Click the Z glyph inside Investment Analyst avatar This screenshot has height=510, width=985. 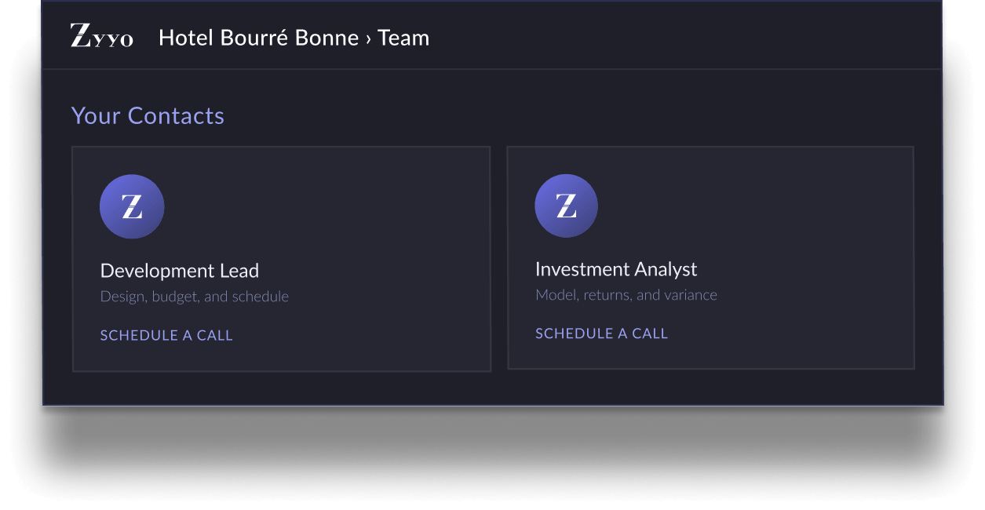pos(566,206)
